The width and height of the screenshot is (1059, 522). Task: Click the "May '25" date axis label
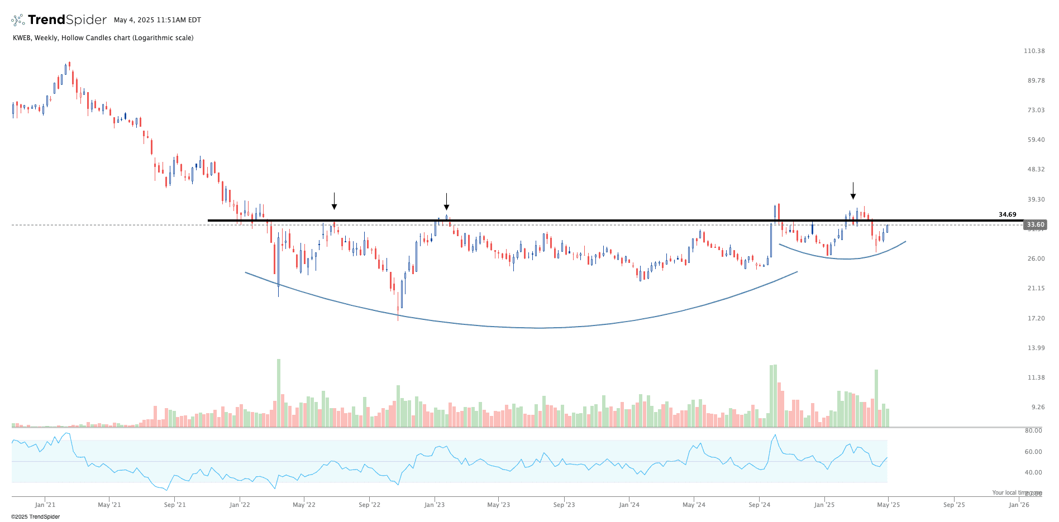click(888, 505)
